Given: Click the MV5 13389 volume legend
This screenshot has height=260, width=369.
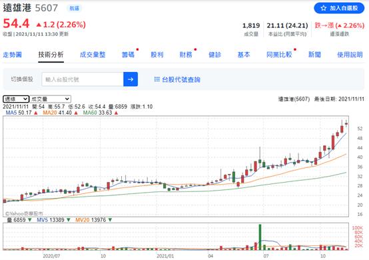Looking at the screenshot, I should pos(53,220).
